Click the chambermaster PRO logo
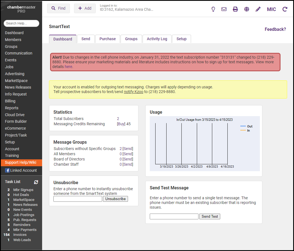 (x=21, y=9)
